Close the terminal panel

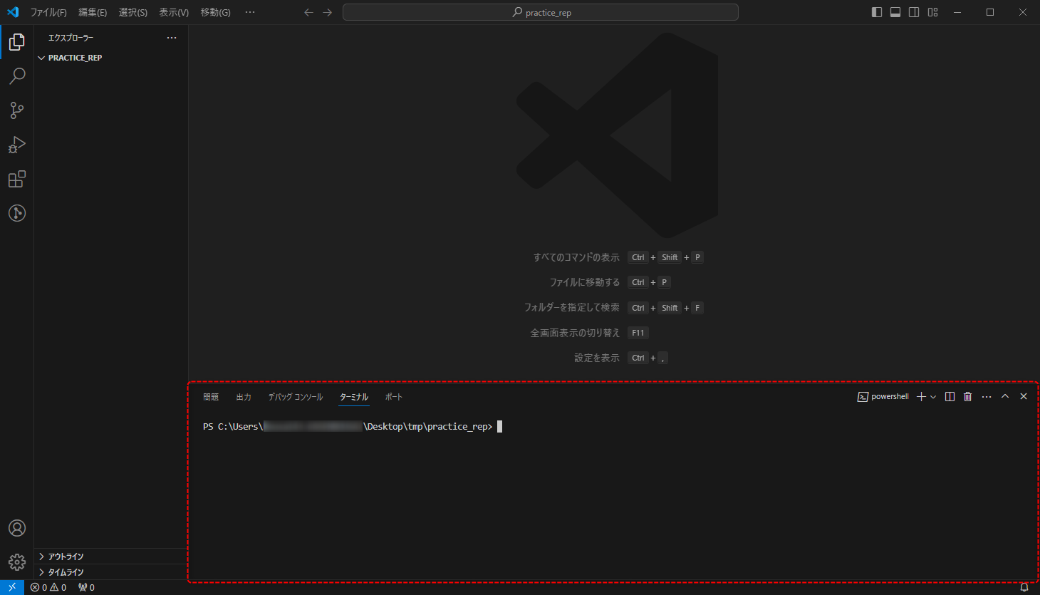(x=1024, y=397)
